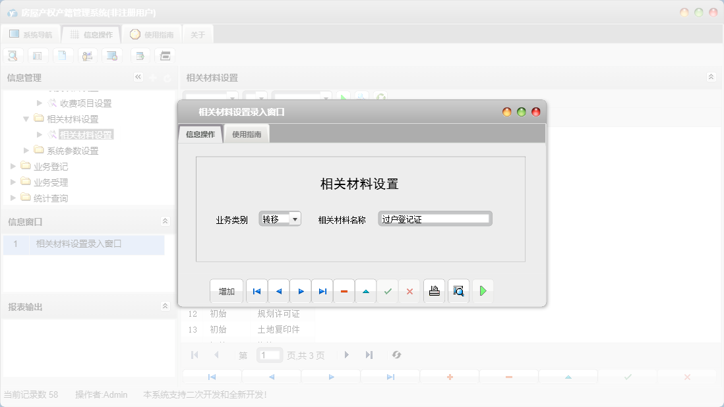
Task: Collapse the 信息窗口 panel
Action: [x=166, y=221]
